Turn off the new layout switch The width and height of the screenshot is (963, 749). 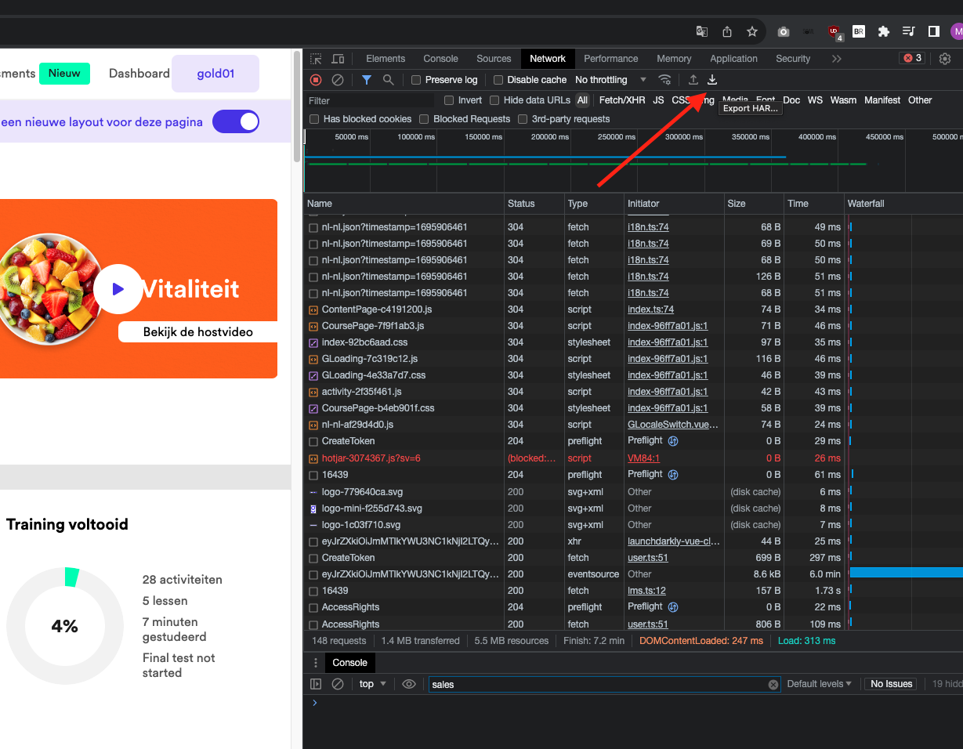point(236,121)
